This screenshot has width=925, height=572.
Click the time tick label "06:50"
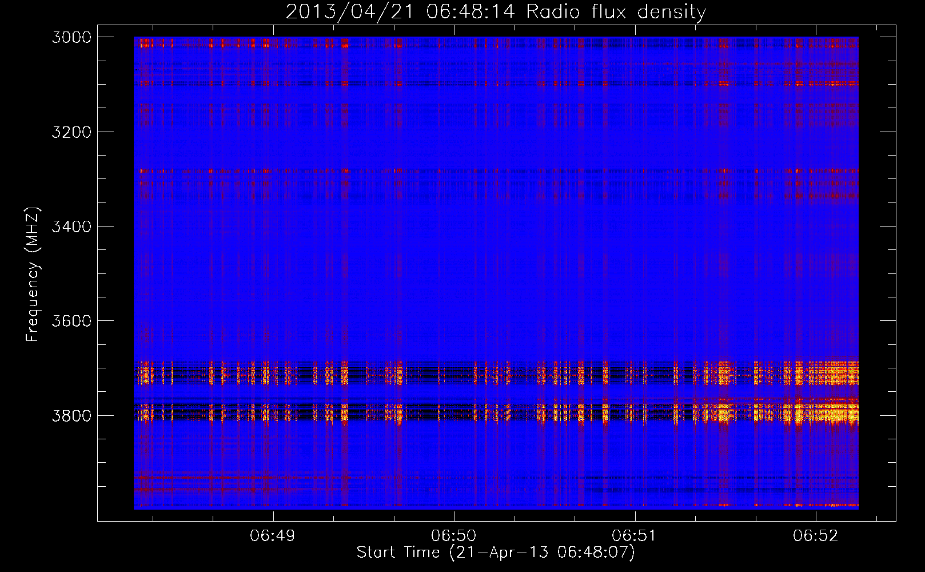(454, 535)
